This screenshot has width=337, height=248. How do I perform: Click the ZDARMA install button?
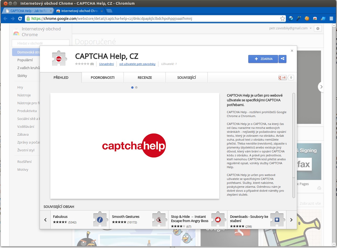pos(263,59)
